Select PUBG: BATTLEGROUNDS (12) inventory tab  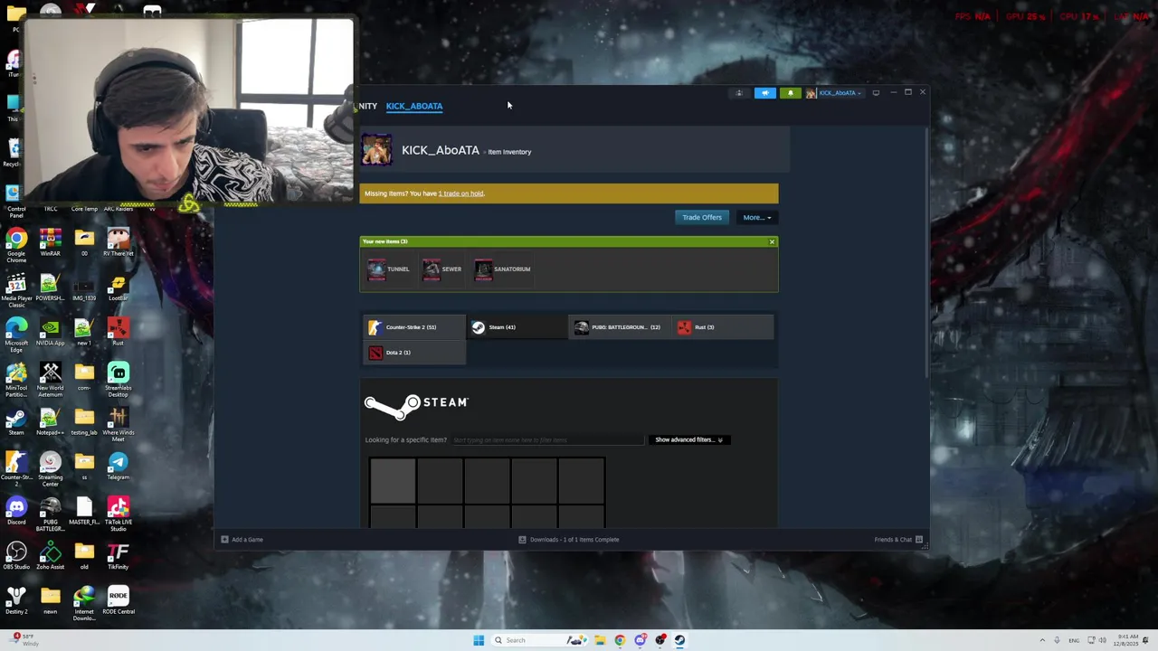[x=620, y=327]
